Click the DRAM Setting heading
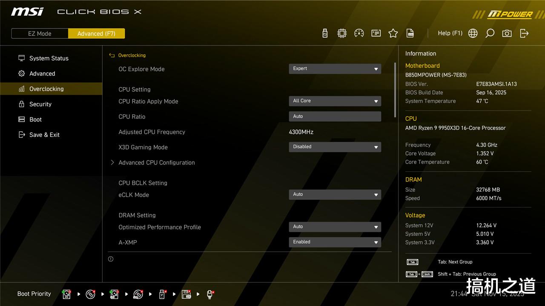Image resolution: width=545 pixels, height=306 pixels. 137,215
